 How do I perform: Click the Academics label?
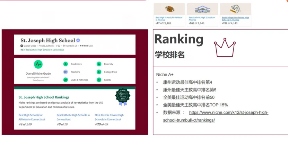click(76, 64)
